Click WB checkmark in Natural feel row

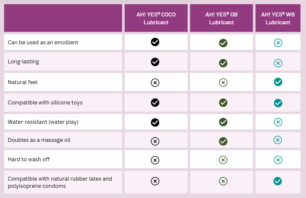(x=278, y=82)
